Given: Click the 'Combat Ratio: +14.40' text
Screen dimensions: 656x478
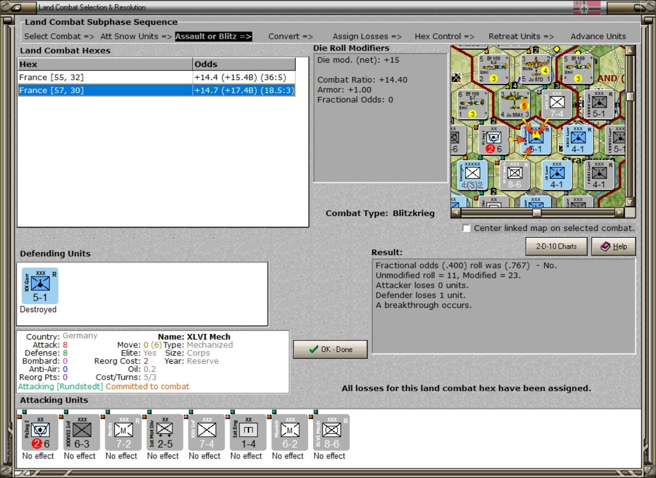Looking at the screenshot, I should point(362,80).
